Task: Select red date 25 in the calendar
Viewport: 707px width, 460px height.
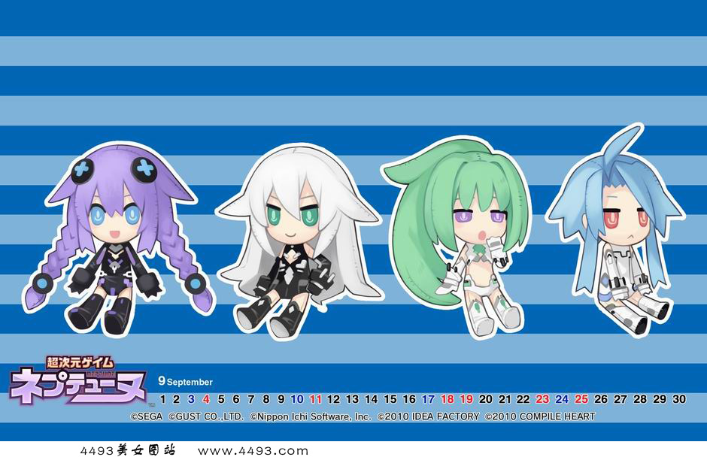Action: pyautogui.click(x=581, y=399)
